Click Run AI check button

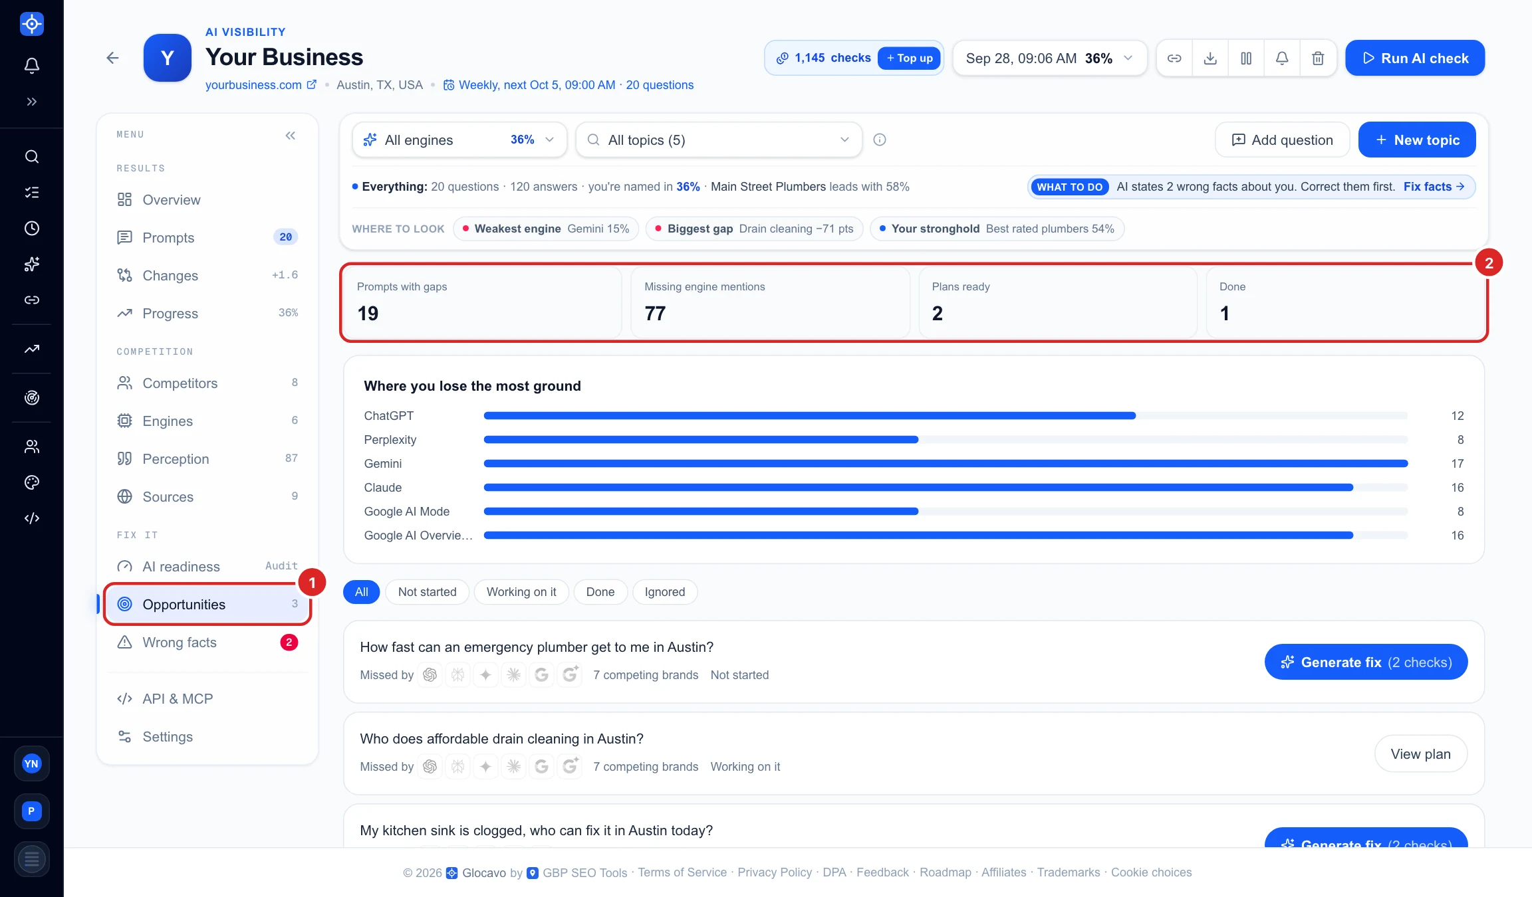tap(1415, 58)
